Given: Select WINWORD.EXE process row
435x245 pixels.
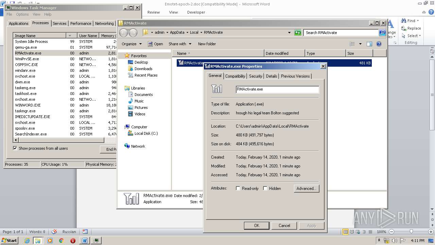Looking at the screenshot, I should point(65,105).
